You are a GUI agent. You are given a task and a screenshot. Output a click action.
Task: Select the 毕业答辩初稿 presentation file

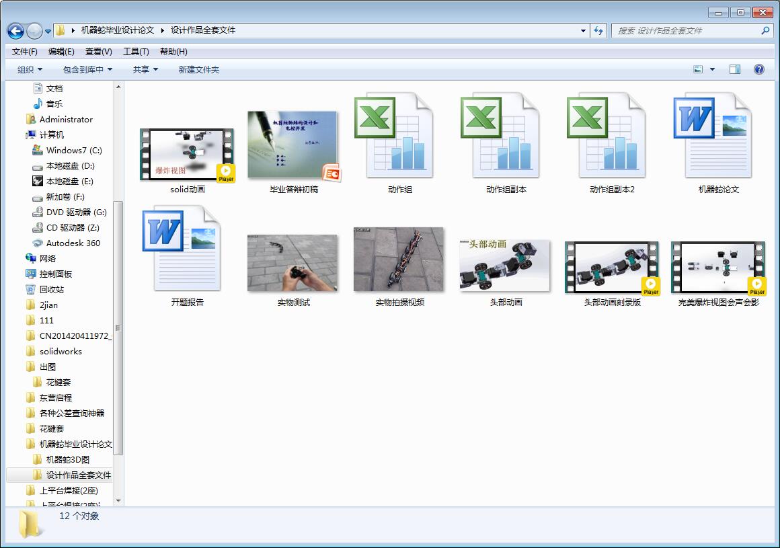(293, 152)
